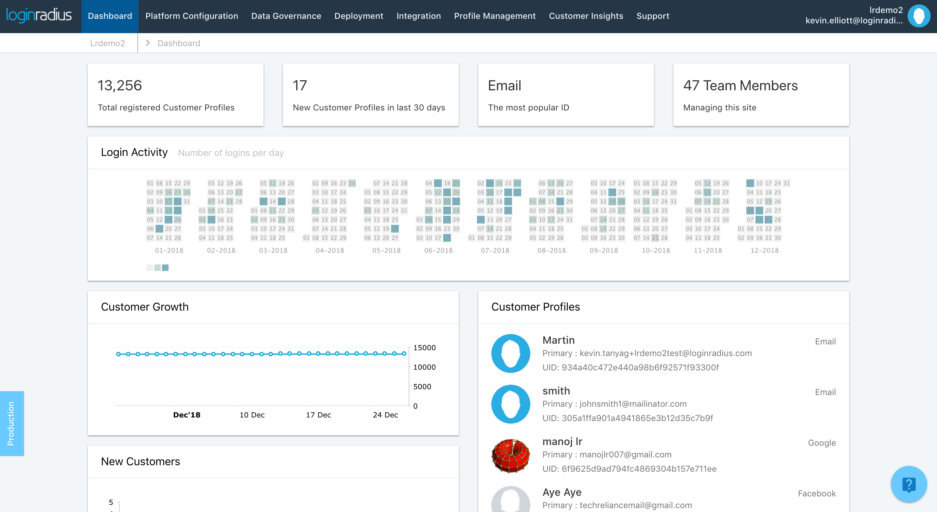Open the user account avatar menu
Screen dimensions: 937x512
(x=919, y=16)
